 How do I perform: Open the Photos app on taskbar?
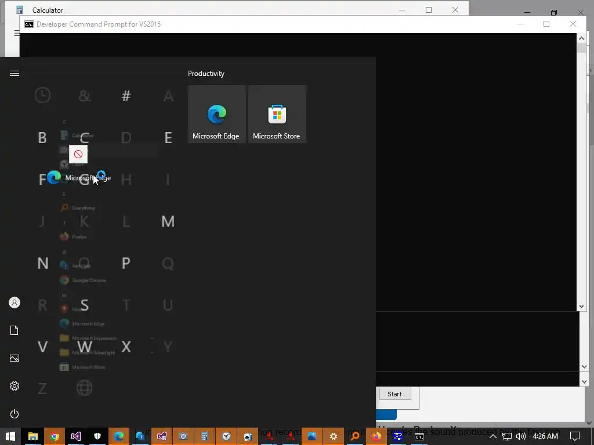tap(312, 436)
